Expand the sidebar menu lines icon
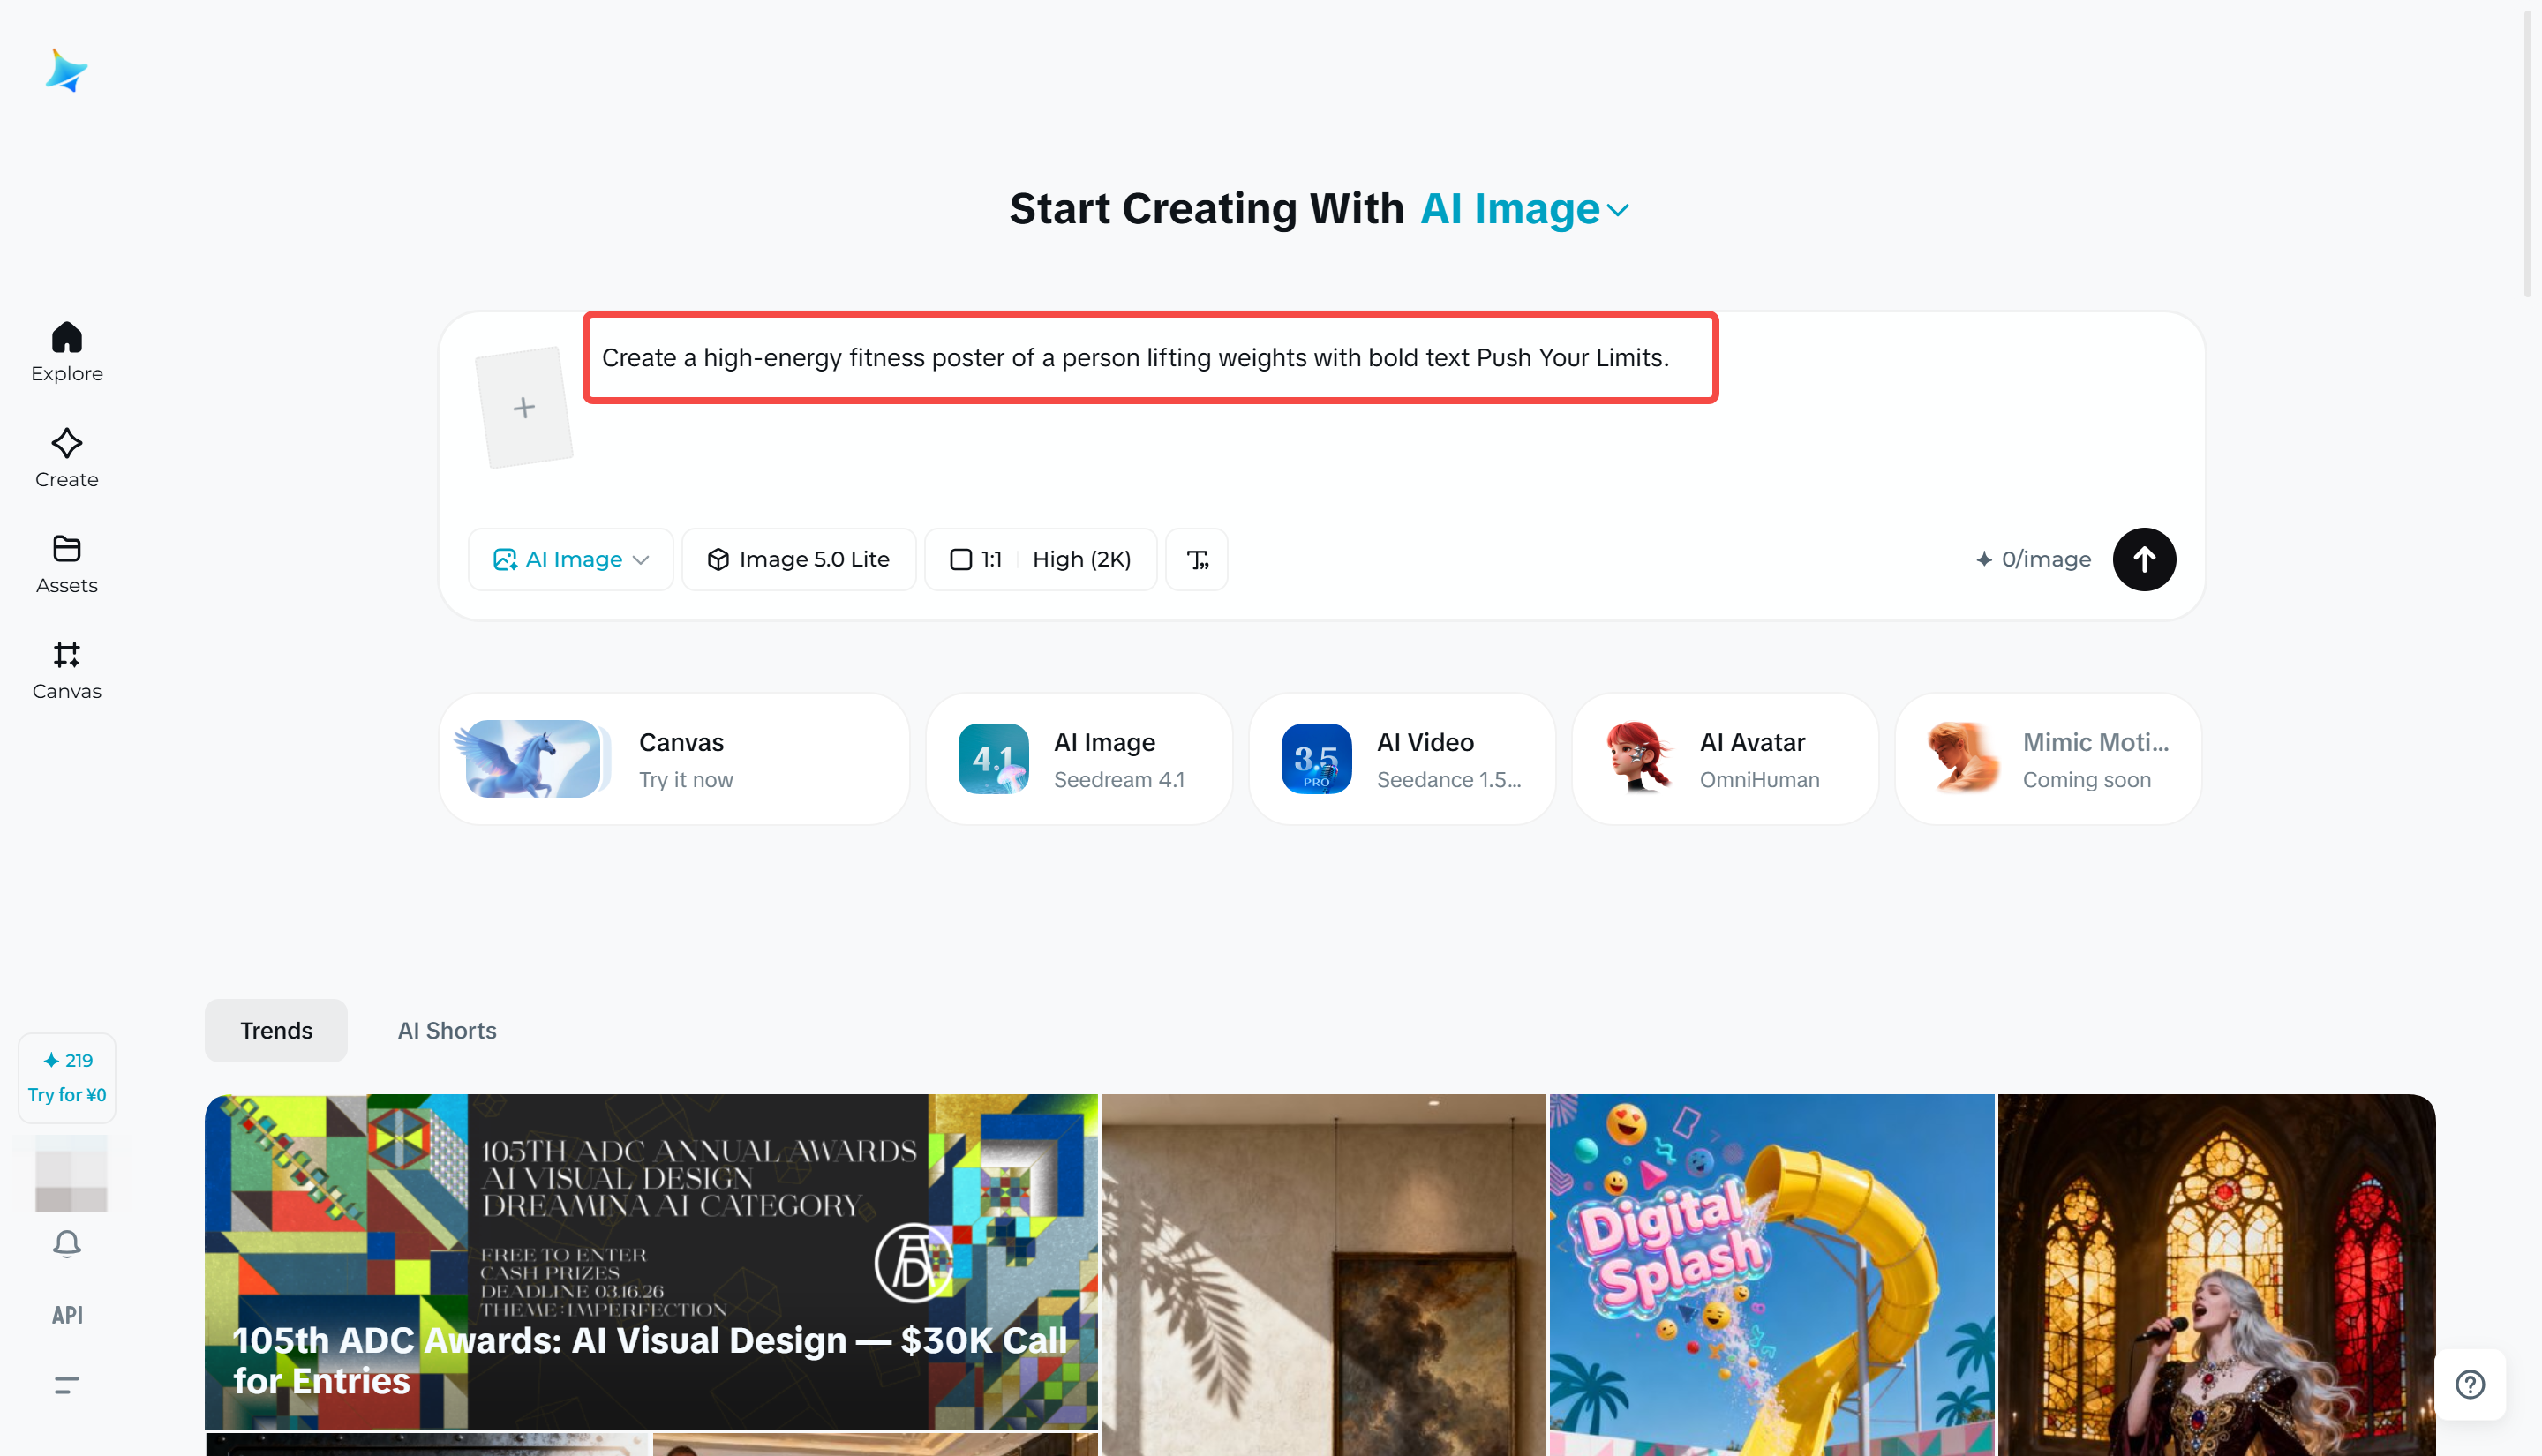2542x1456 pixels. click(67, 1384)
